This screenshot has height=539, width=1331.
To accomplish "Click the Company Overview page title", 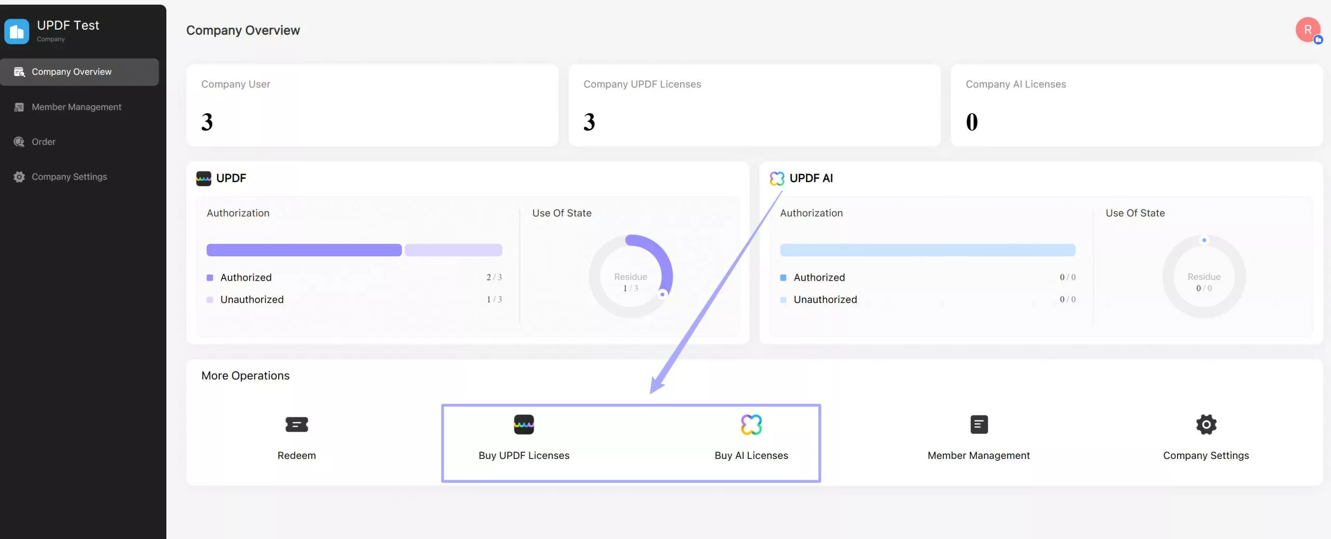I will click(243, 31).
